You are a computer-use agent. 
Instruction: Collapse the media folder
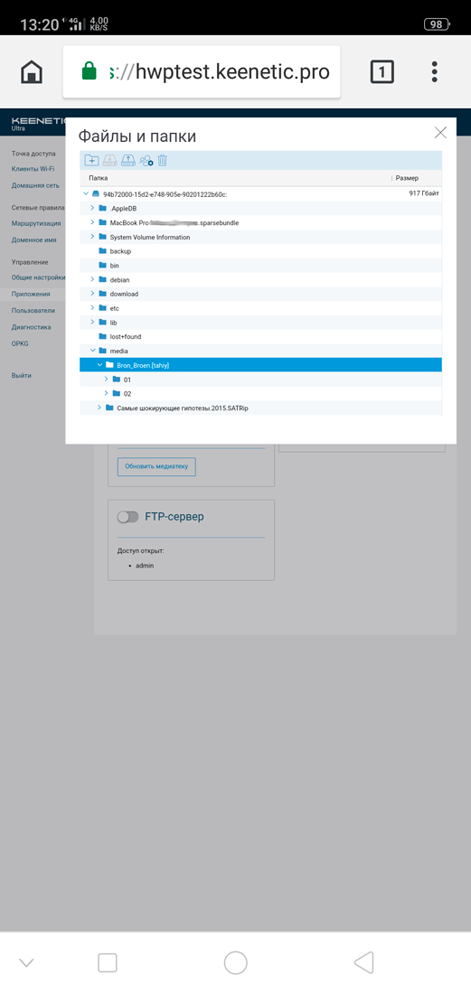click(92, 351)
